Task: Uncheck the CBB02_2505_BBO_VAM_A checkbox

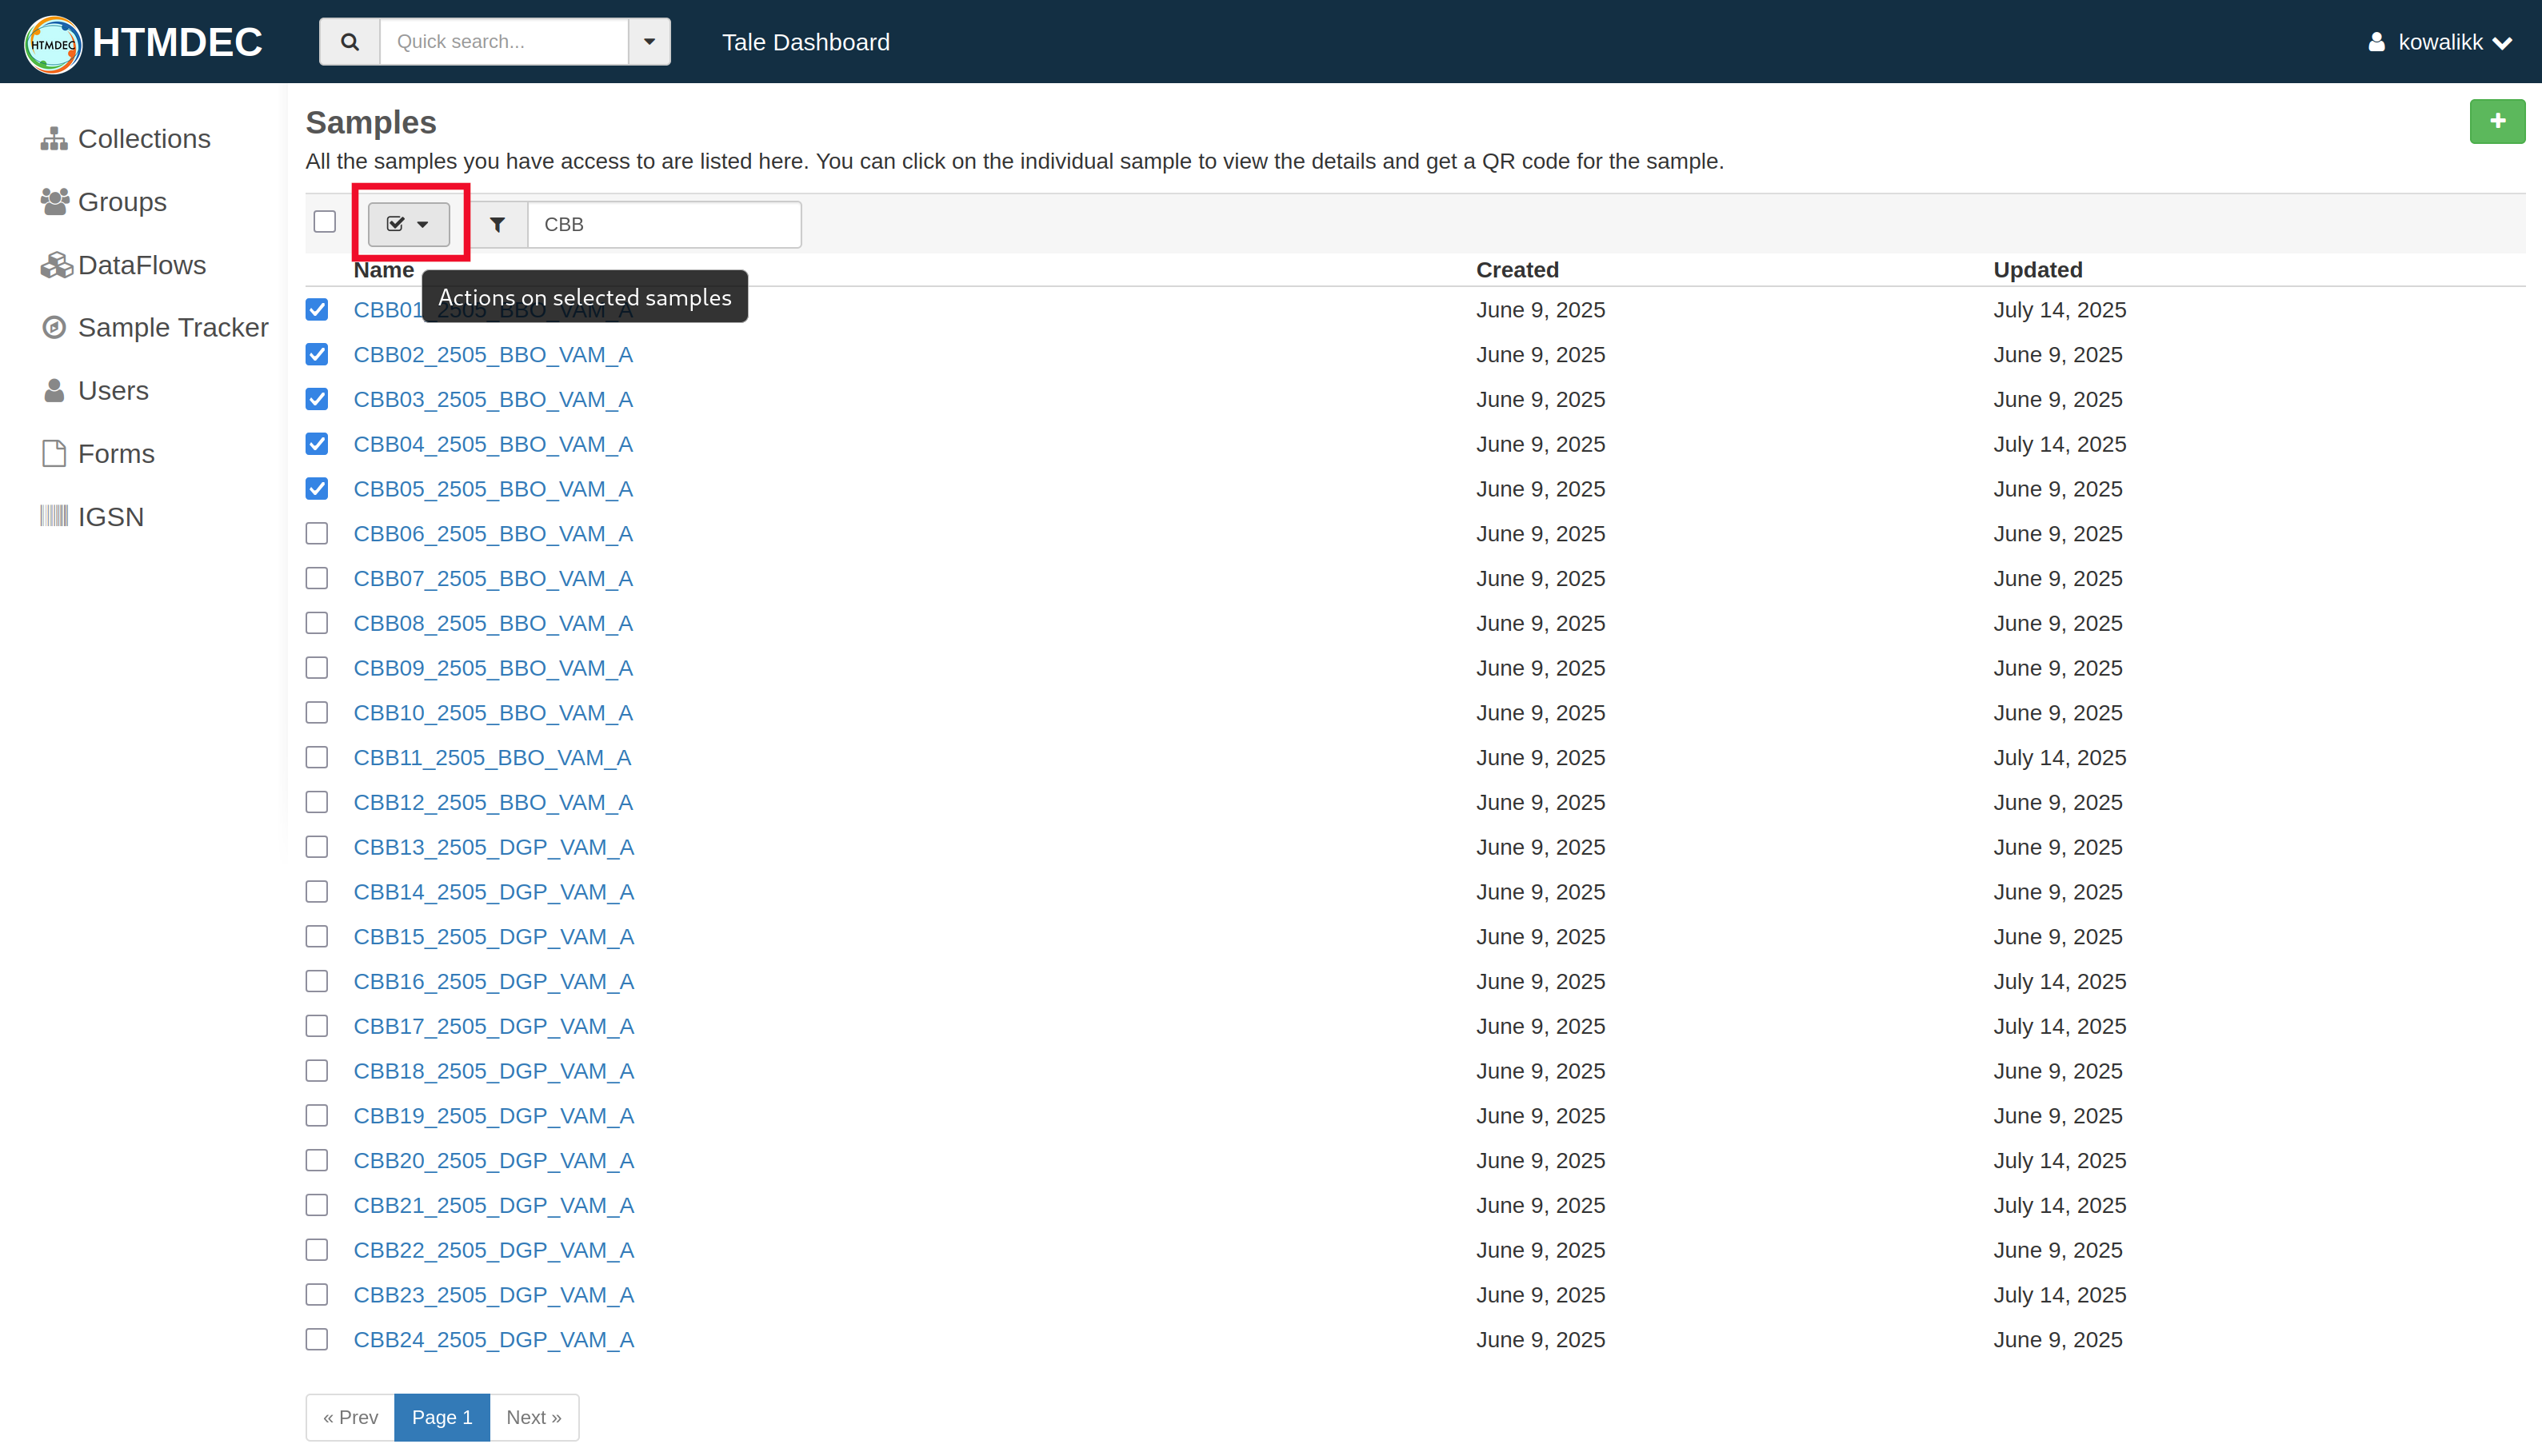Action: pyautogui.click(x=316, y=354)
